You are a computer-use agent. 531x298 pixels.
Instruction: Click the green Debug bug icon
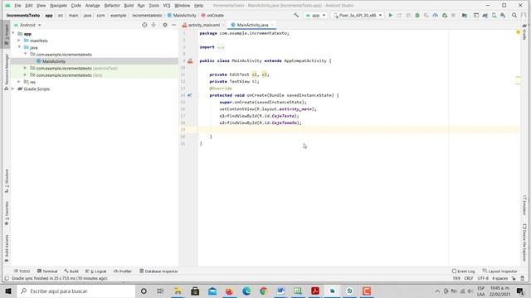(x=417, y=15)
